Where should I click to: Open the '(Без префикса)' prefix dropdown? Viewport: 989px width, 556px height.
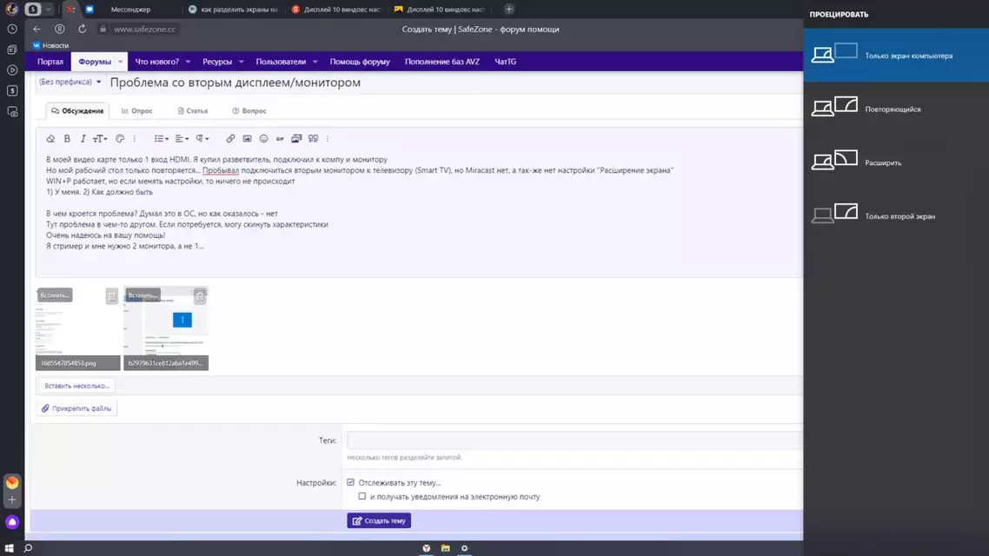(70, 82)
